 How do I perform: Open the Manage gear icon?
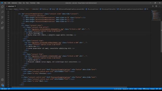pos(2,85)
